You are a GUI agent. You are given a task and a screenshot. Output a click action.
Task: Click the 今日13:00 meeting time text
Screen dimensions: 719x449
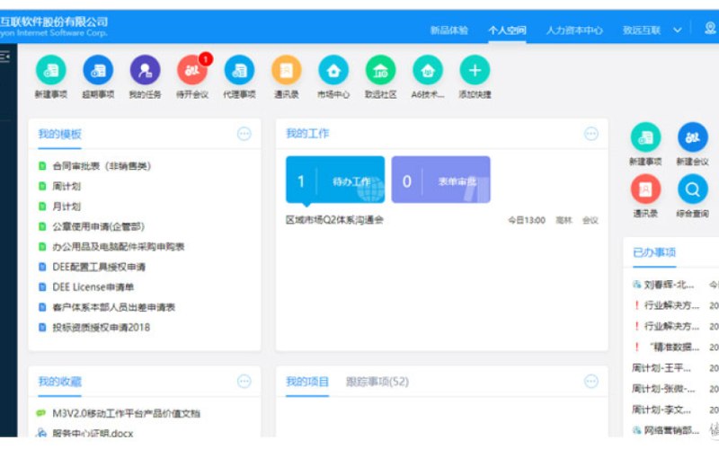coord(527,220)
